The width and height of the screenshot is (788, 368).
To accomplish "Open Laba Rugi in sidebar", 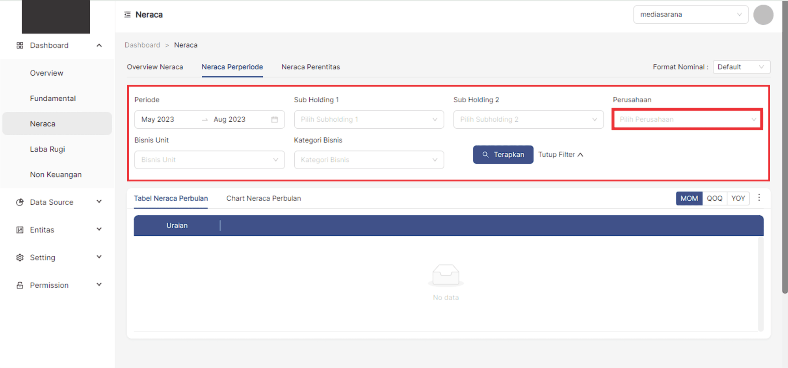I will coord(47,149).
